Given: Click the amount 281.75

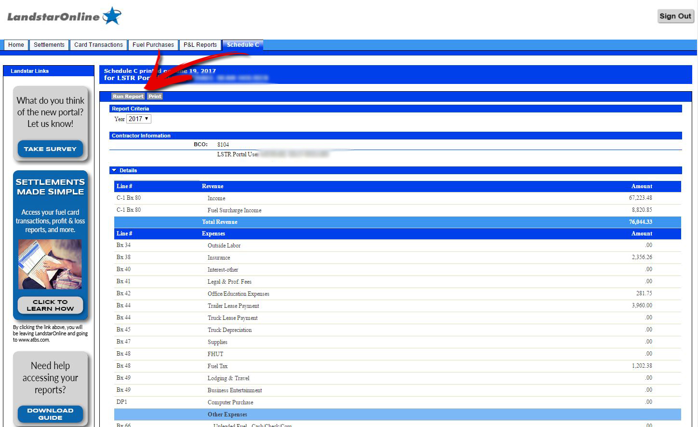Looking at the screenshot, I should [x=644, y=293].
